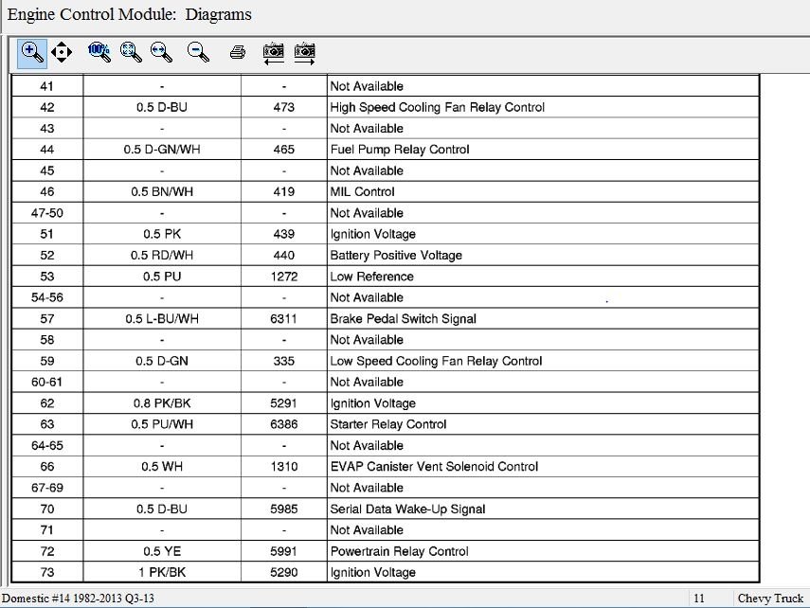Select the '0.5 D-GN' wire cell
Image resolution: width=810 pixels, height=608 pixels.
(x=162, y=361)
